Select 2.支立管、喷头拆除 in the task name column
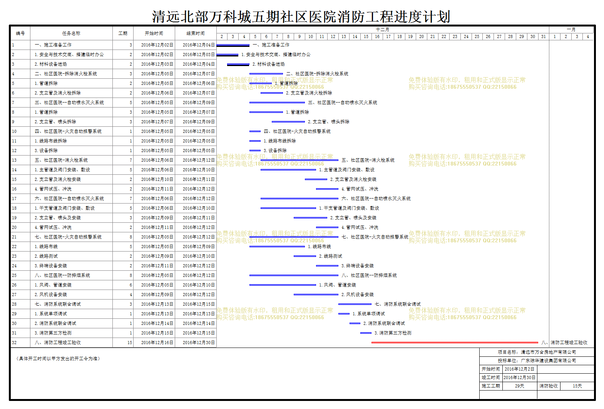Screen dimensions: 604x409 tap(55, 122)
